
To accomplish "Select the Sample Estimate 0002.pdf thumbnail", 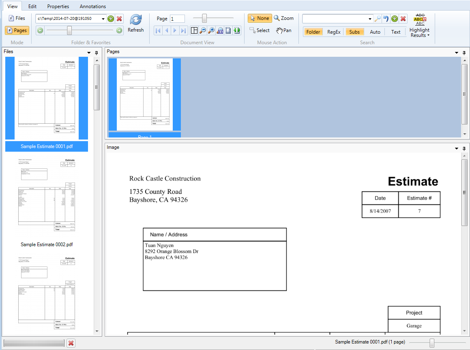I will pyautogui.click(x=47, y=195).
